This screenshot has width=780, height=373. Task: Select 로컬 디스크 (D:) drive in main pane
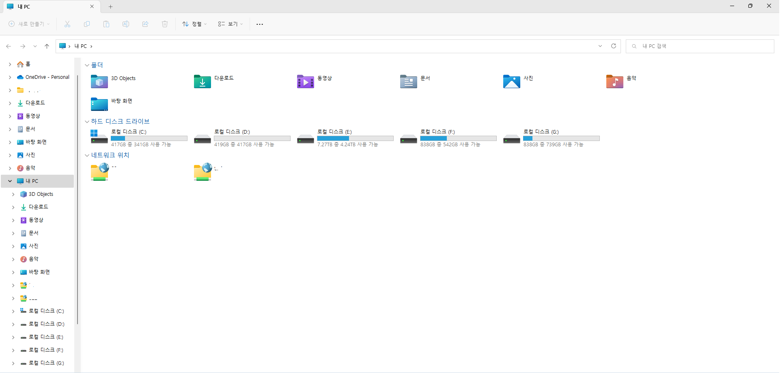point(242,138)
